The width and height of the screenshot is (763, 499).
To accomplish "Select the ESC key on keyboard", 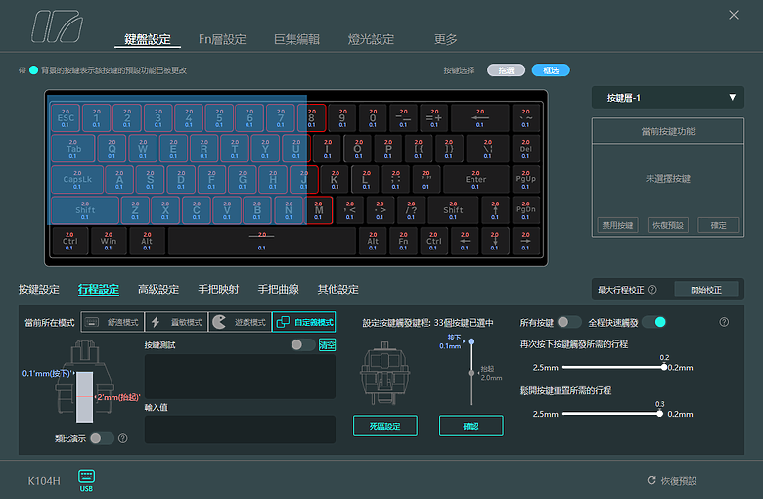I will click(66, 117).
